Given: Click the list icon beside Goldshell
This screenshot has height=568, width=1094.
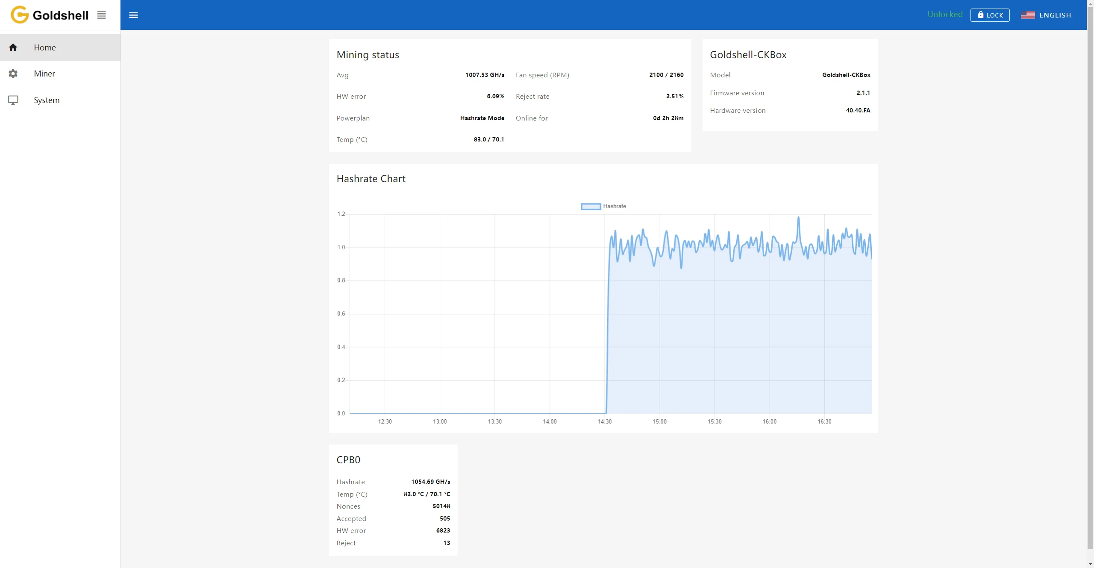Looking at the screenshot, I should [101, 15].
